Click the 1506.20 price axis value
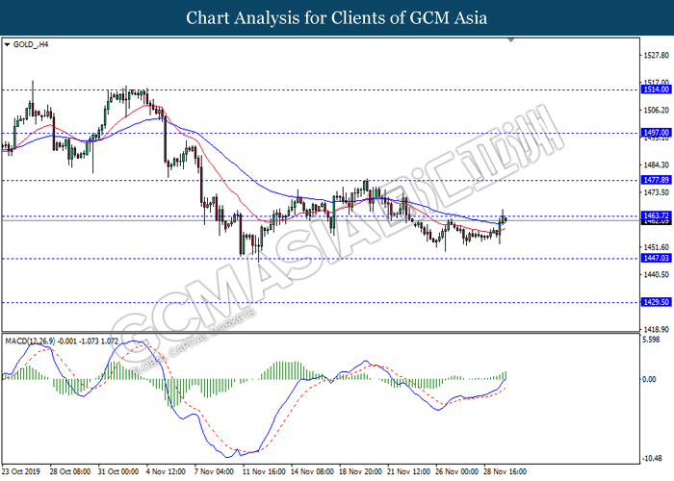Viewport: 674px width, 481px height. click(x=656, y=110)
